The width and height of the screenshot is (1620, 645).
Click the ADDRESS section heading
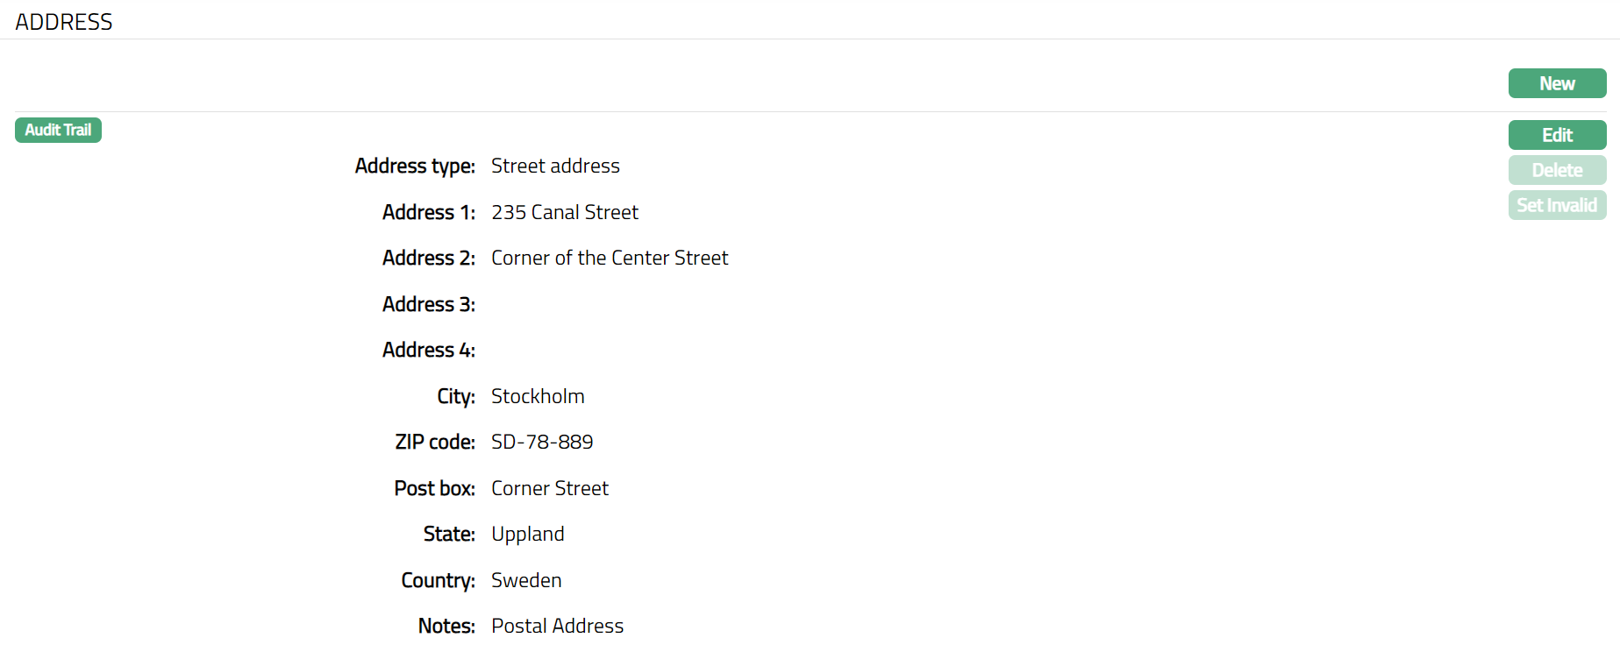click(64, 22)
